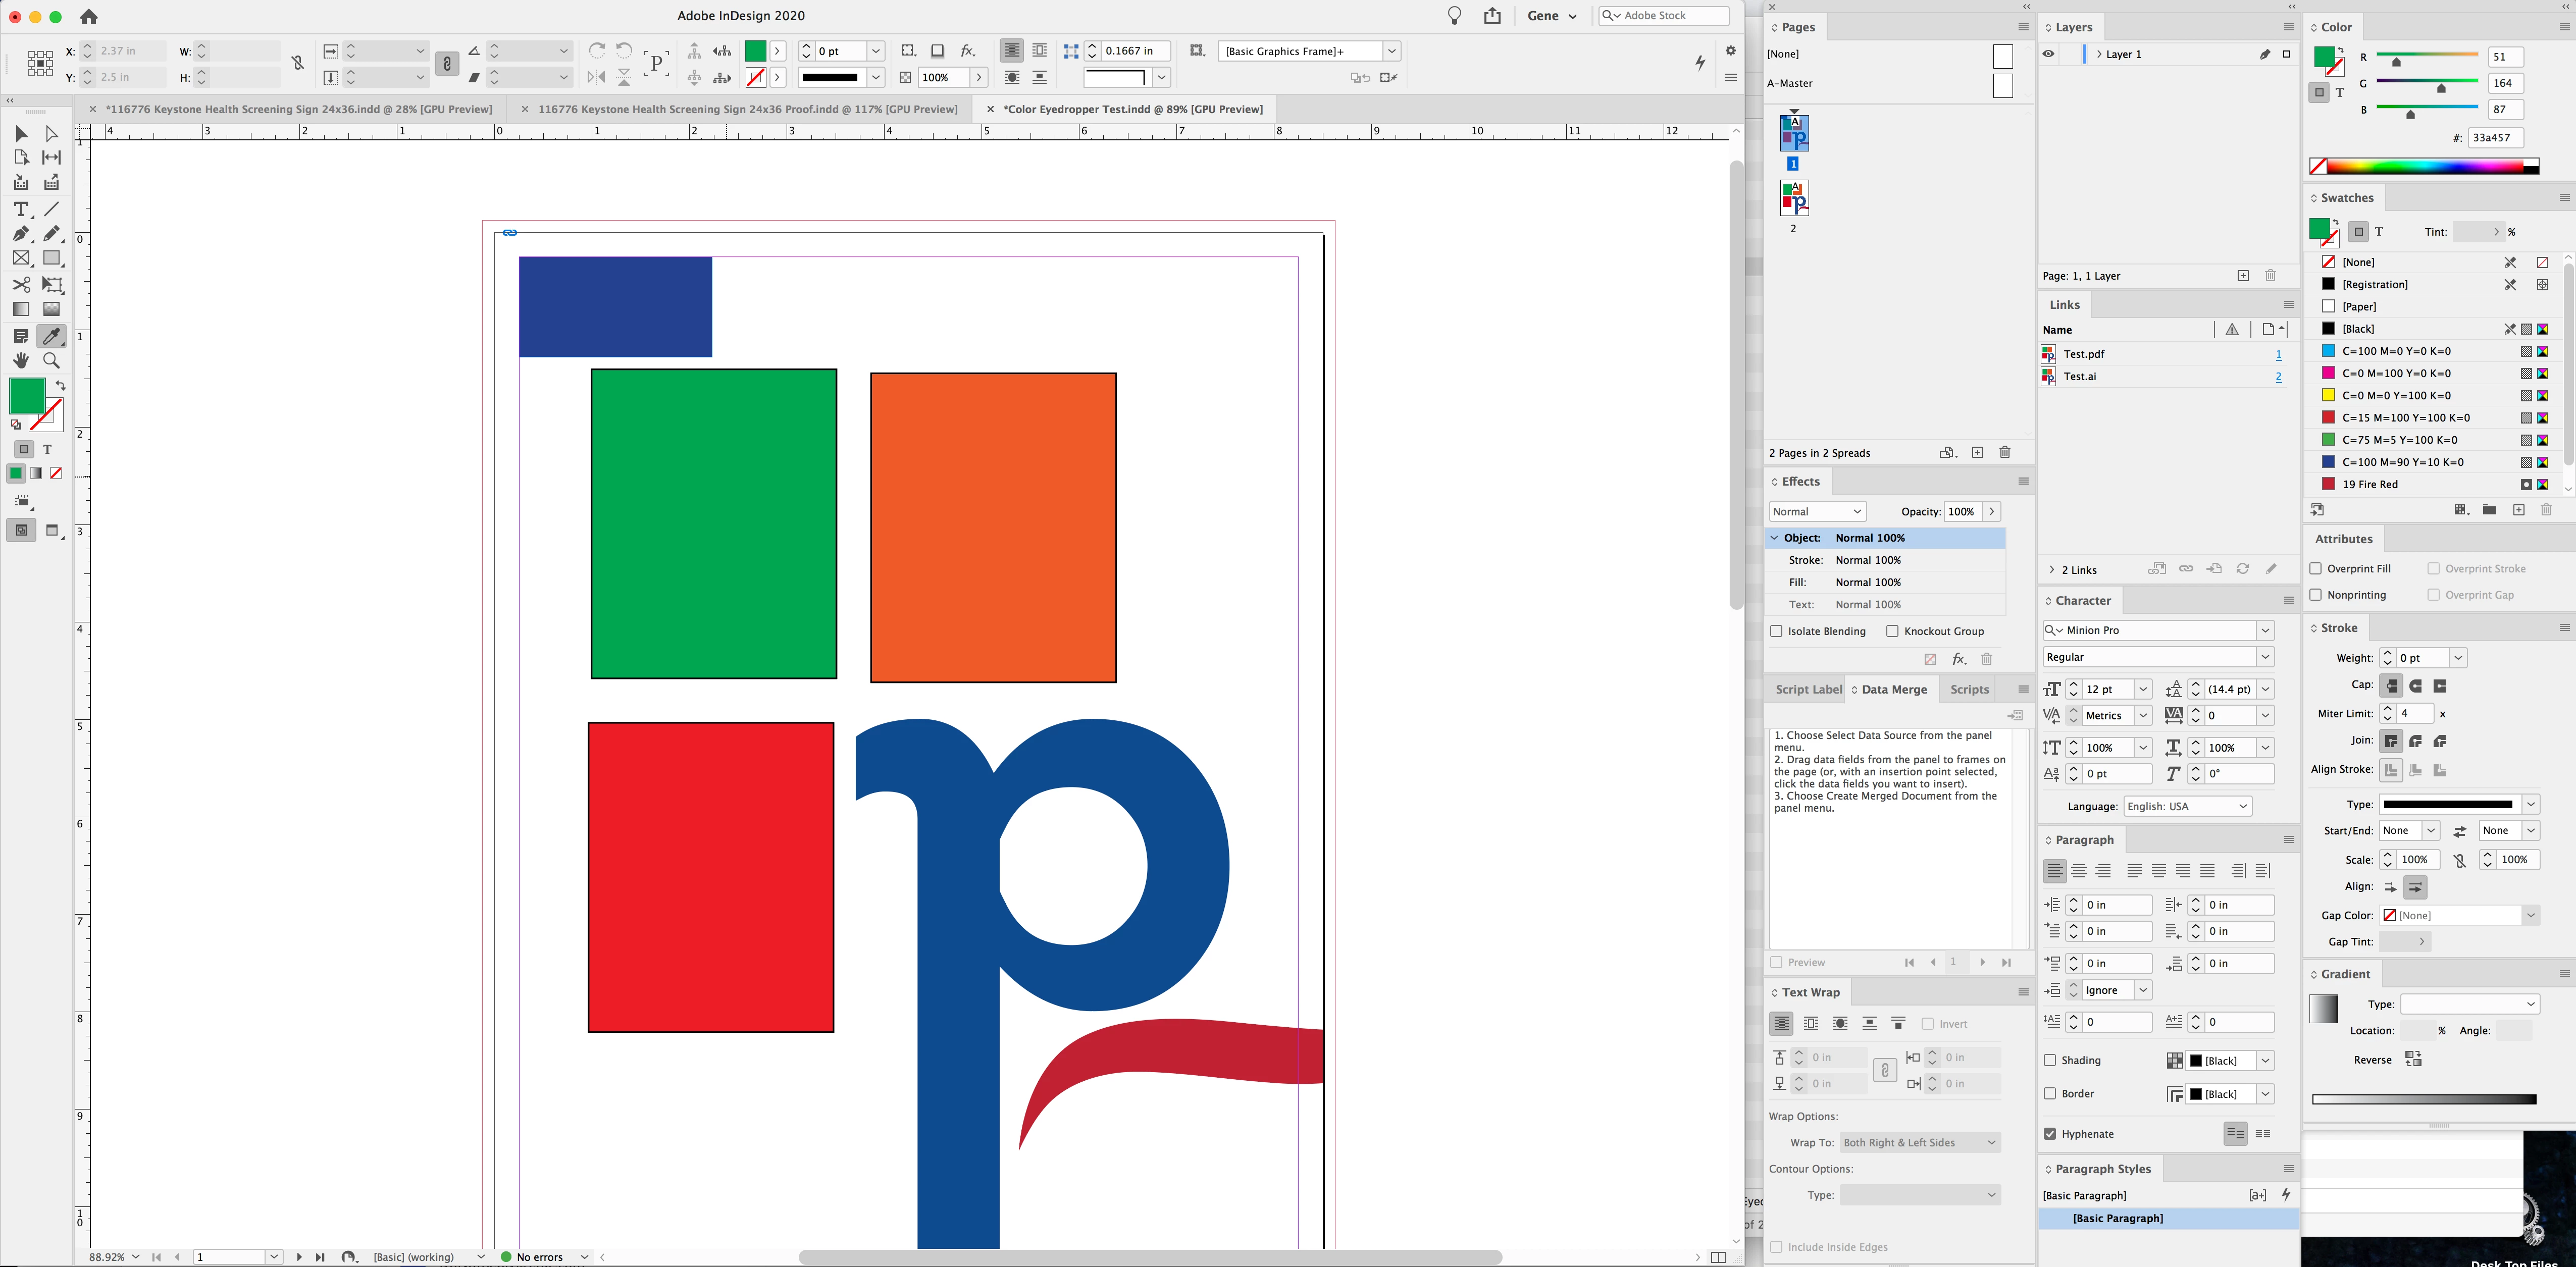This screenshot has width=2576, height=1267.
Task: Toggle Layer 1 visibility eye
Action: (x=2048, y=54)
